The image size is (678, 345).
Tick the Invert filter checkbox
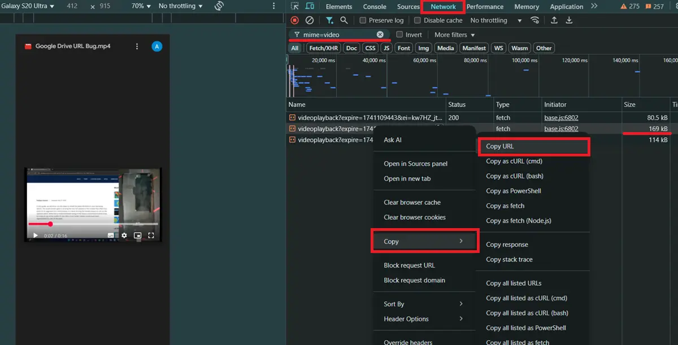pos(399,34)
